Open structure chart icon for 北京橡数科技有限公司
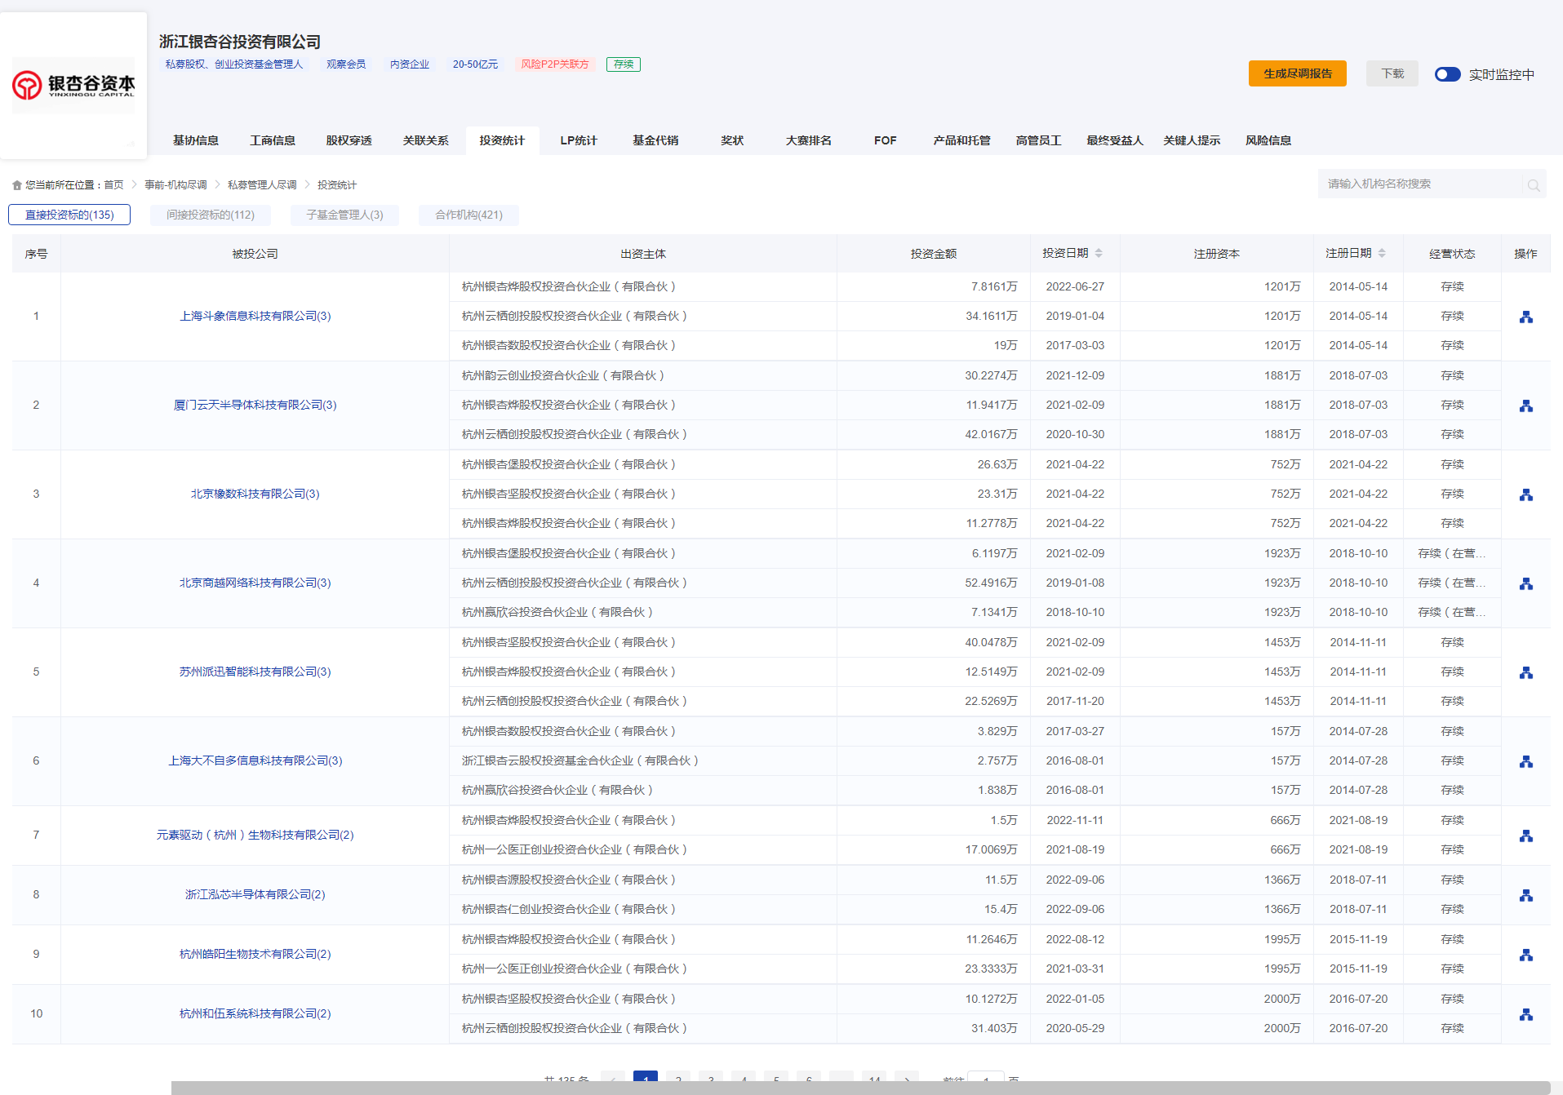This screenshot has height=1095, width=1563. point(1525,494)
